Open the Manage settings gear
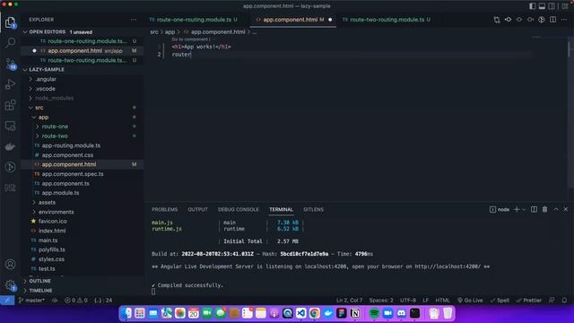Viewport: 574px width, 323px height. (x=10, y=285)
